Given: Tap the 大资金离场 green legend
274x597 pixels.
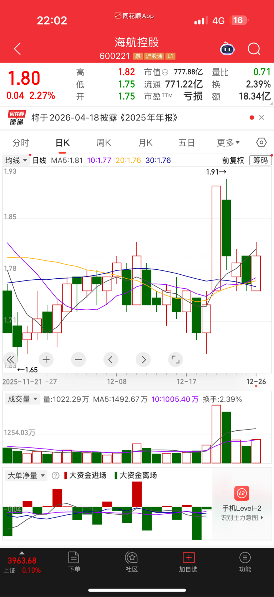Looking at the screenshot, I should [136, 475].
